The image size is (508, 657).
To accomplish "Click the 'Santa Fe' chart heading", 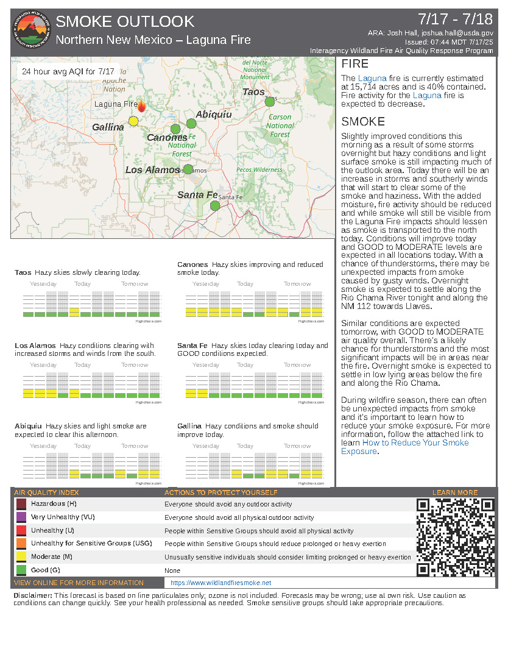I will [x=192, y=346].
